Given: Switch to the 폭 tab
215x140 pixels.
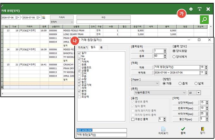Looking at the screenshot, I should [101, 47].
